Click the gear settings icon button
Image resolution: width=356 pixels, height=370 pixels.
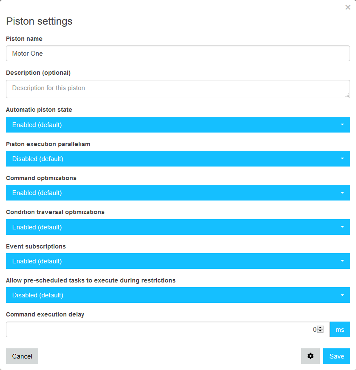[310, 356]
